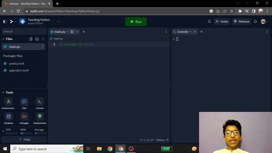Image resolution: width=272 pixels, height=153 pixels.
Task: Create a new folder icon
Action: tap(37, 39)
